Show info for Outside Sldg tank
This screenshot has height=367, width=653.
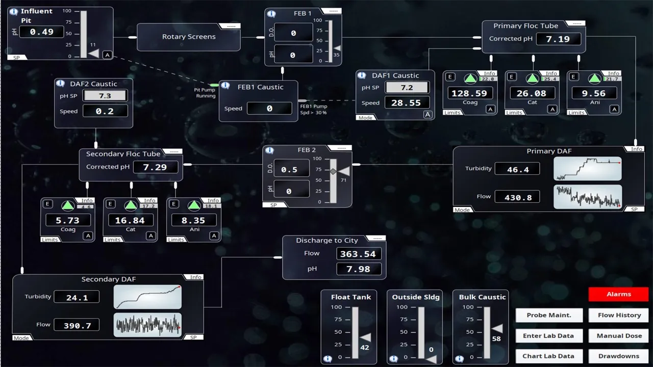[393, 358]
